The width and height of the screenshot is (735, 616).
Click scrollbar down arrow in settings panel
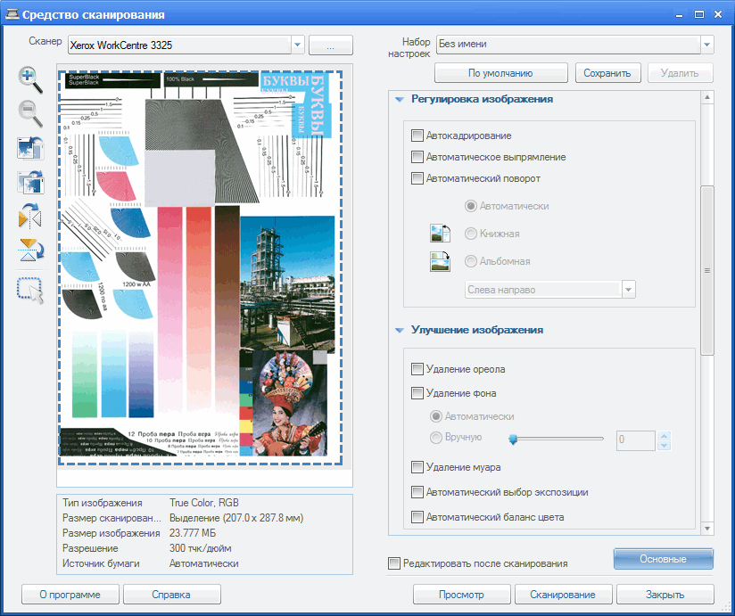[707, 529]
